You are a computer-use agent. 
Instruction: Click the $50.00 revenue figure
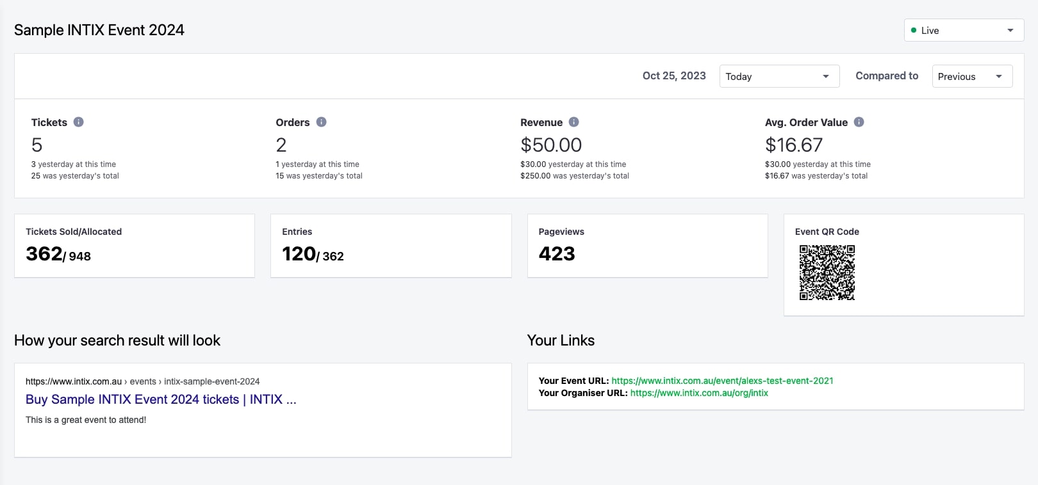551,145
